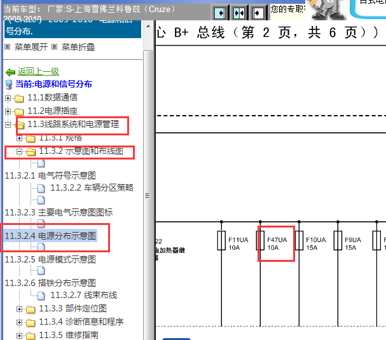Open 11.3.2.7 线束布线
This screenshot has width=386, height=340.
point(84,295)
